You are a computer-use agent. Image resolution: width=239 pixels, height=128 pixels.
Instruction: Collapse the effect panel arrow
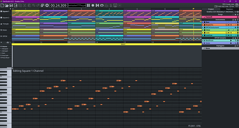pos(1,42)
